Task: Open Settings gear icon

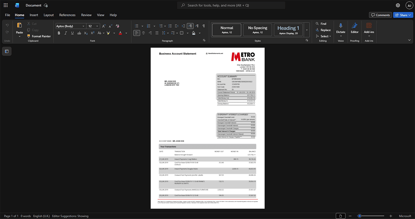Action: click(x=398, y=5)
